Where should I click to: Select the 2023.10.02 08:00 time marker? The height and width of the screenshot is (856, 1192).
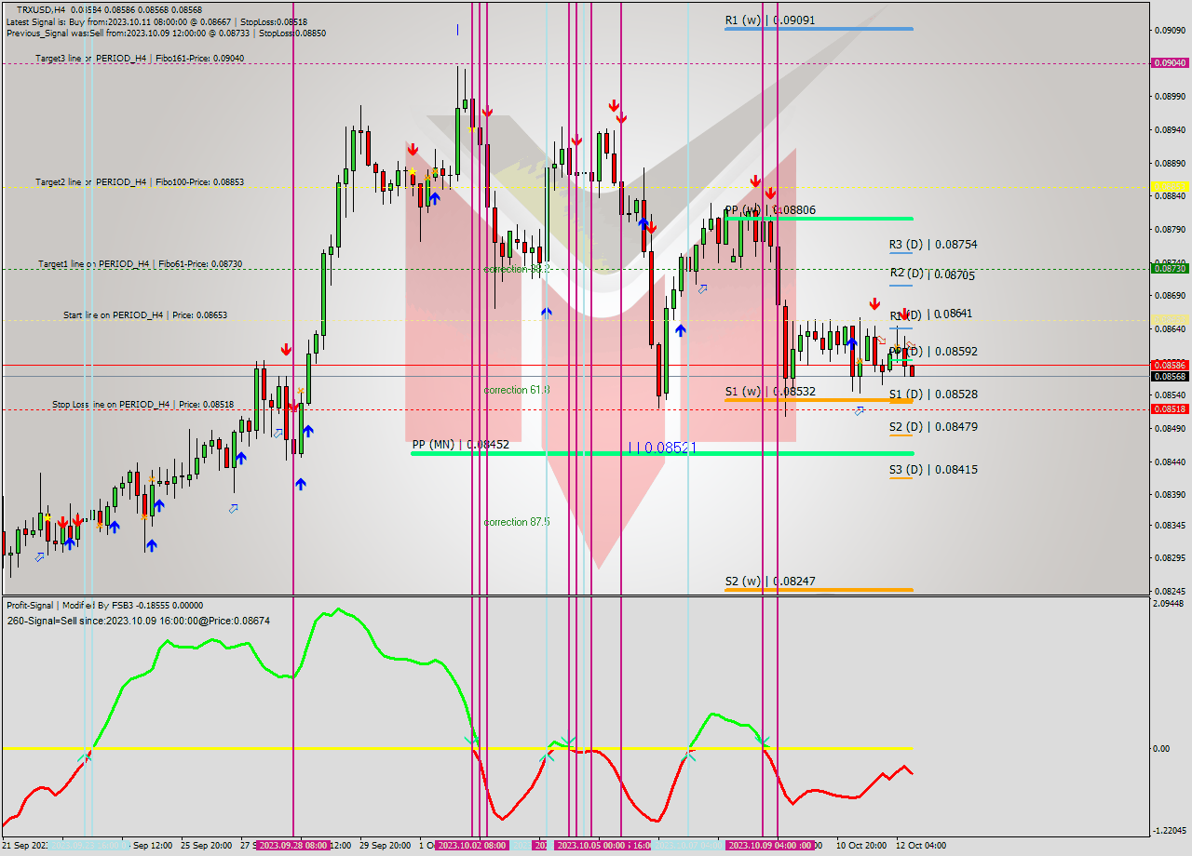pyautogui.click(x=471, y=846)
